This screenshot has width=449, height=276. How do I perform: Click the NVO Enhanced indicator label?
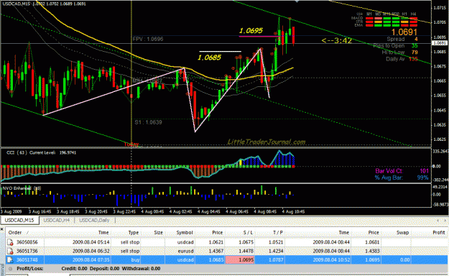(22, 188)
